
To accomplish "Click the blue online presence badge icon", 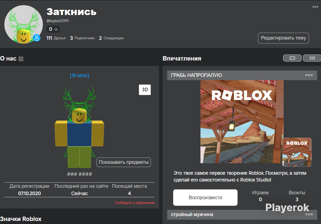I will tap(37, 38).
